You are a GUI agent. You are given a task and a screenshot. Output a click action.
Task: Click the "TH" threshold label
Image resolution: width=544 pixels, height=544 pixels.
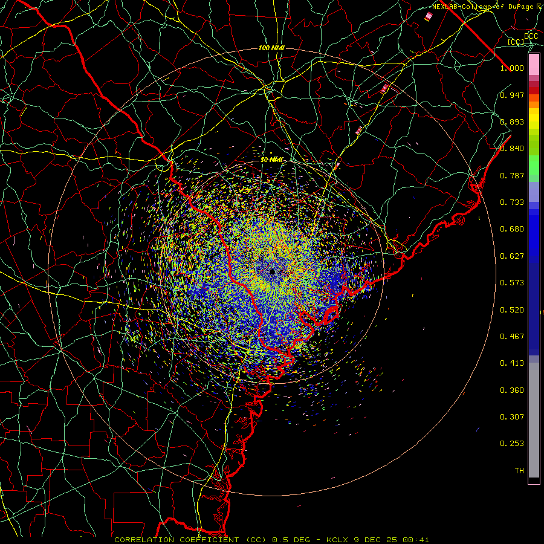tap(519, 471)
